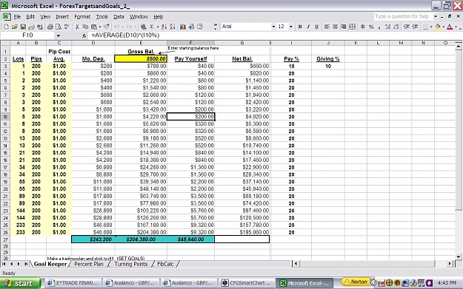Open a file with the Open icon
Image resolution: width=463 pixels, height=289 pixels.
pos(15,27)
